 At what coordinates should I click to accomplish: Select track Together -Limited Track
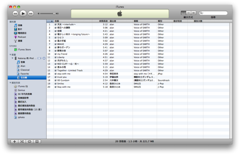138,70
